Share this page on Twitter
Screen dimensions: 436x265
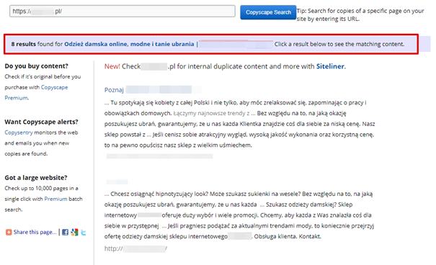[x=84, y=233]
